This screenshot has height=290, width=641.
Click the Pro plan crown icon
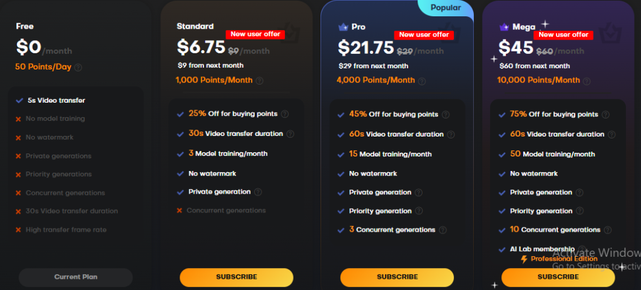pos(343,28)
